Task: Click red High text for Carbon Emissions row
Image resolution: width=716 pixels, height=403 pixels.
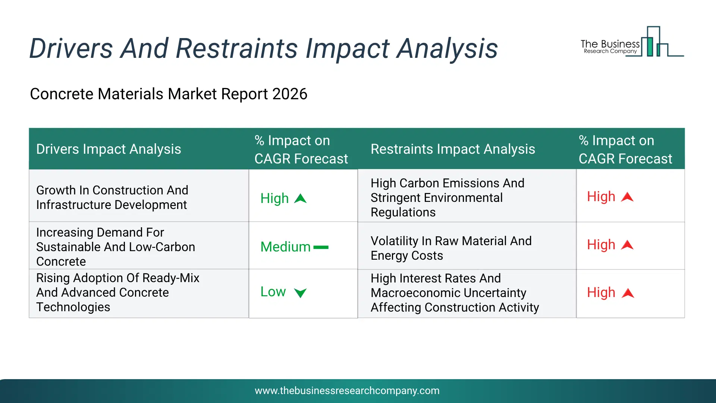Action: tap(601, 197)
